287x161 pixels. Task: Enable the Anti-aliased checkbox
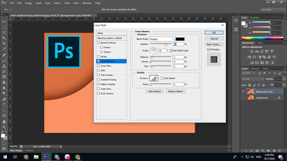tap(162, 78)
